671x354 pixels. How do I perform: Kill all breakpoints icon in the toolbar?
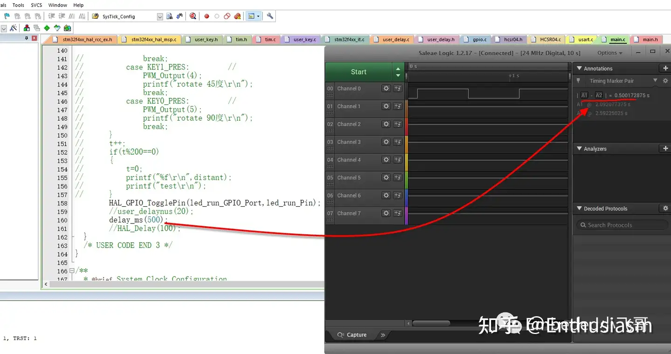pyautogui.click(x=238, y=16)
